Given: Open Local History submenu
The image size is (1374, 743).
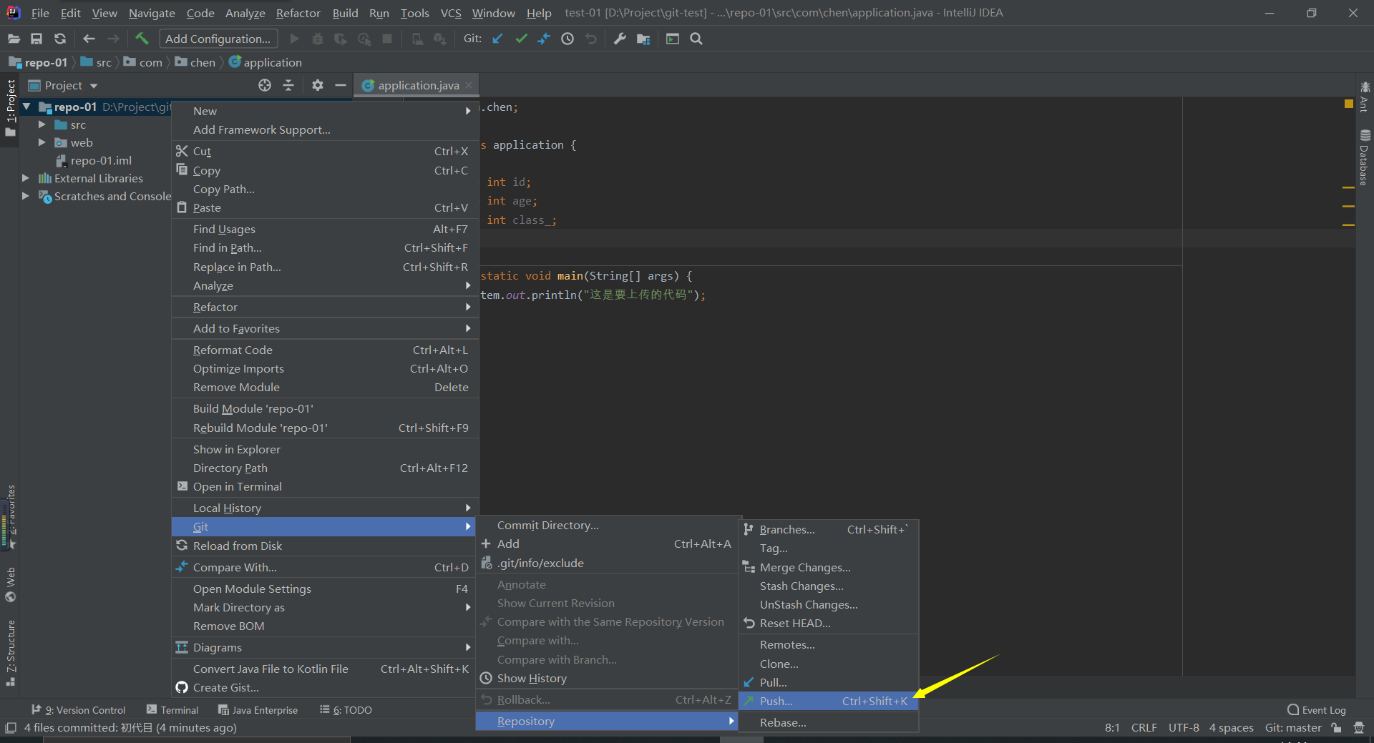Looking at the screenshot, I should click(325, 508).
